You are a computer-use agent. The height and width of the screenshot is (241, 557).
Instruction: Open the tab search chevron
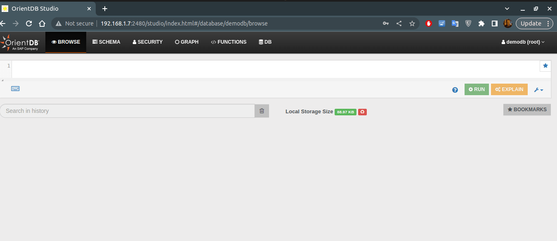coord(507,9)
